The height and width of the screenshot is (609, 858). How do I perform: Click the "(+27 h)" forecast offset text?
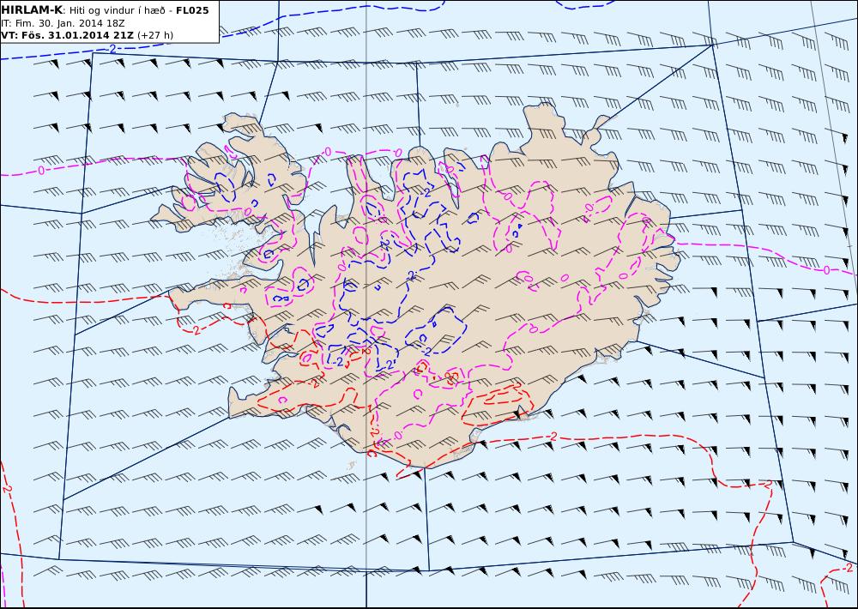(x=154, y=35)
